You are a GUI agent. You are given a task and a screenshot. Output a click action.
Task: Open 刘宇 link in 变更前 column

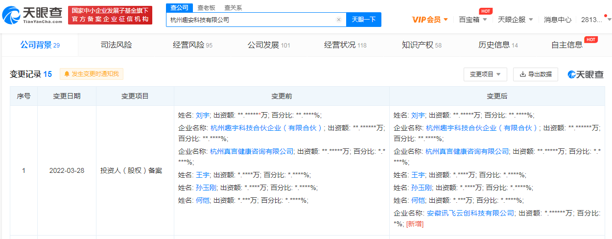coord(203,115)
